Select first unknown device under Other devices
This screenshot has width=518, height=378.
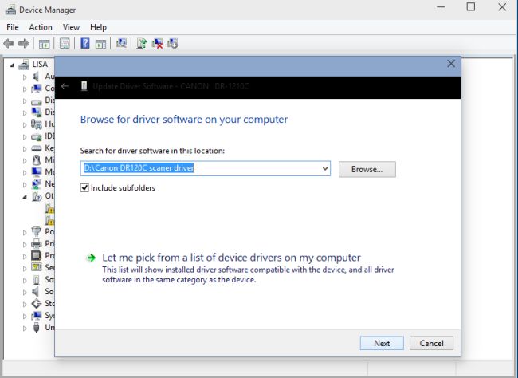point(49,208)
